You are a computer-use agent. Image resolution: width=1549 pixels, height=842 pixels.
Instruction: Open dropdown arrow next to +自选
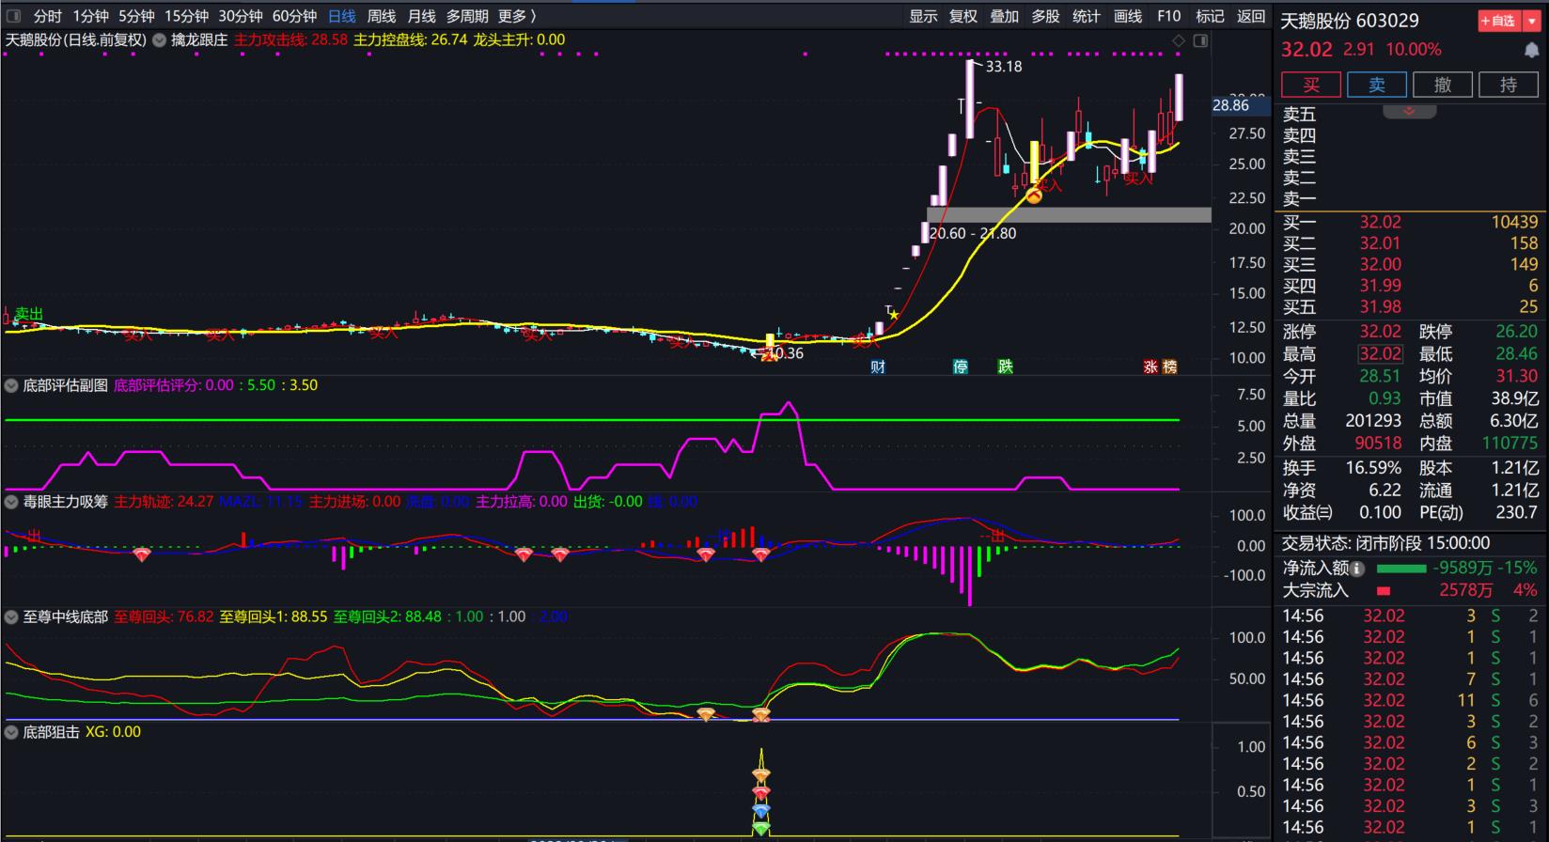1529,21
